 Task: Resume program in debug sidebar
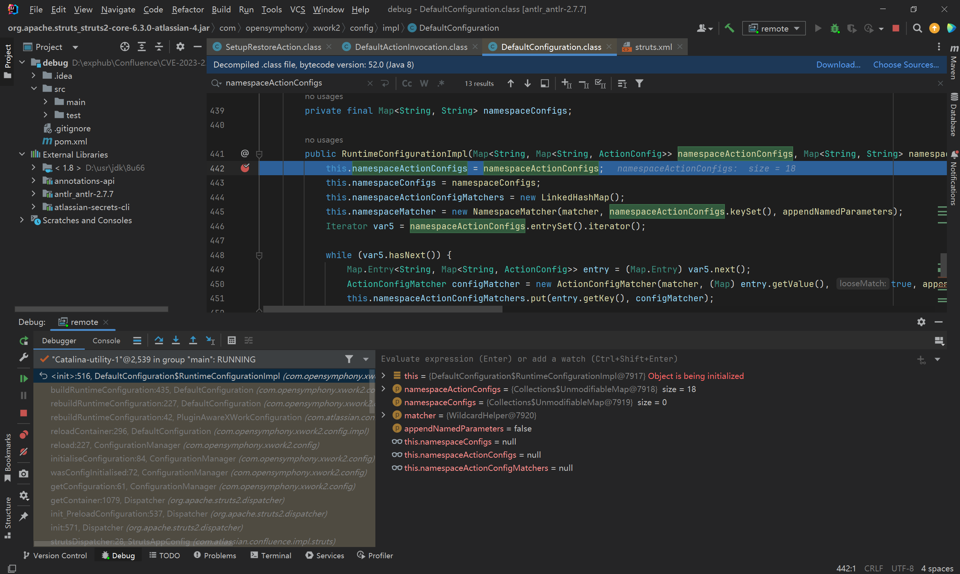click(24, 378)
